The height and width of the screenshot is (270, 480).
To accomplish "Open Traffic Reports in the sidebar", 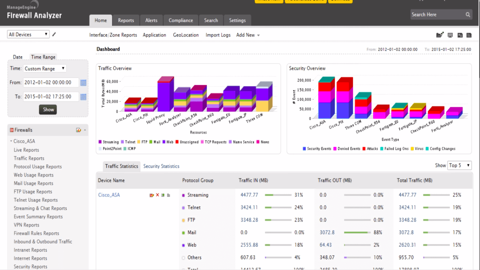I will point(29,158).
